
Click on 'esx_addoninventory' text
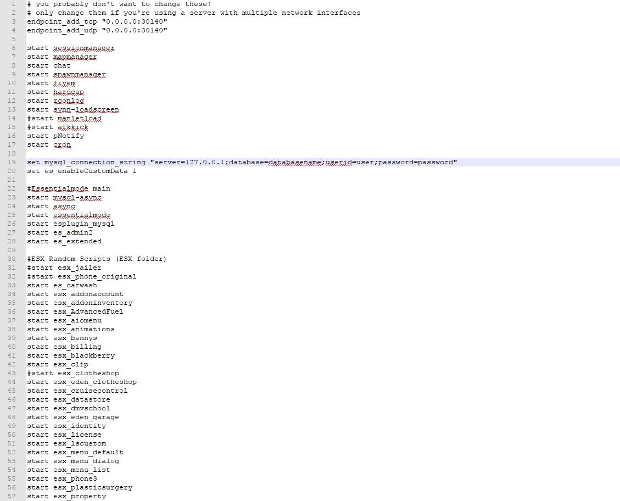tap(93, 303)
